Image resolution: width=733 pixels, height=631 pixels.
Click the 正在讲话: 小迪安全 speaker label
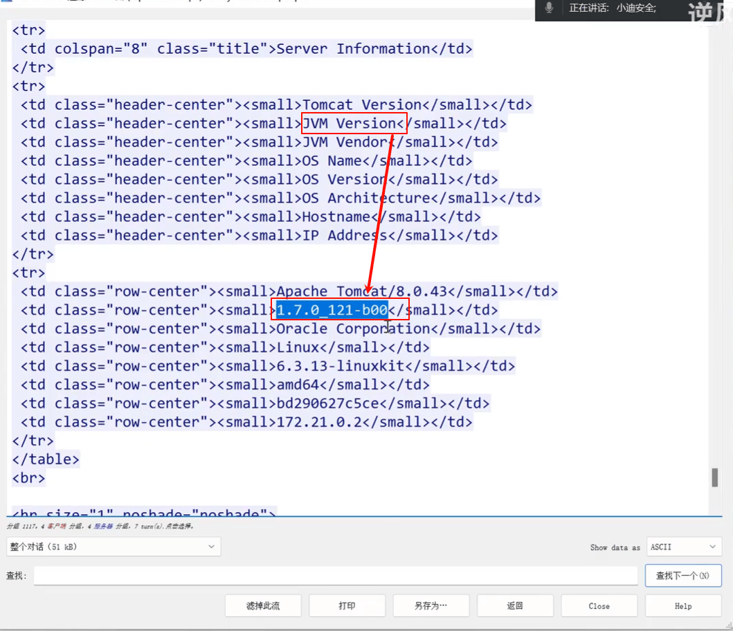click(613, 8)
